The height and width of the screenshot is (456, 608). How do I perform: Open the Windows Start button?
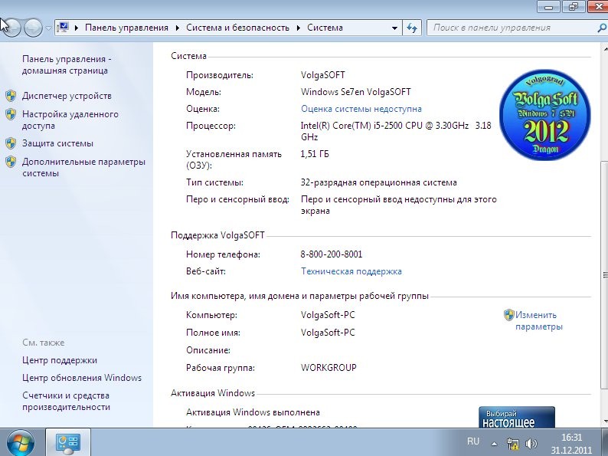coord(20,443)
